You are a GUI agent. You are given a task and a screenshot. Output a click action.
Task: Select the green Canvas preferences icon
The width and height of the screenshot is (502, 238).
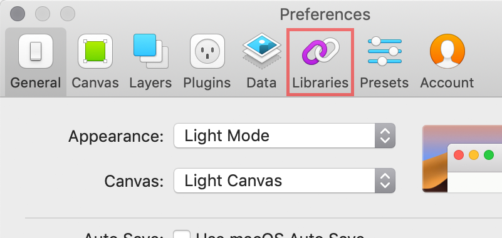95,51
